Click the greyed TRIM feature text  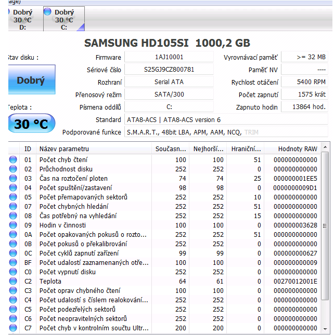(251, 132)
